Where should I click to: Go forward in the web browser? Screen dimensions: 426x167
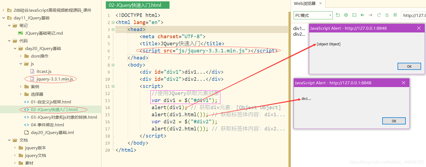(370, 15)
